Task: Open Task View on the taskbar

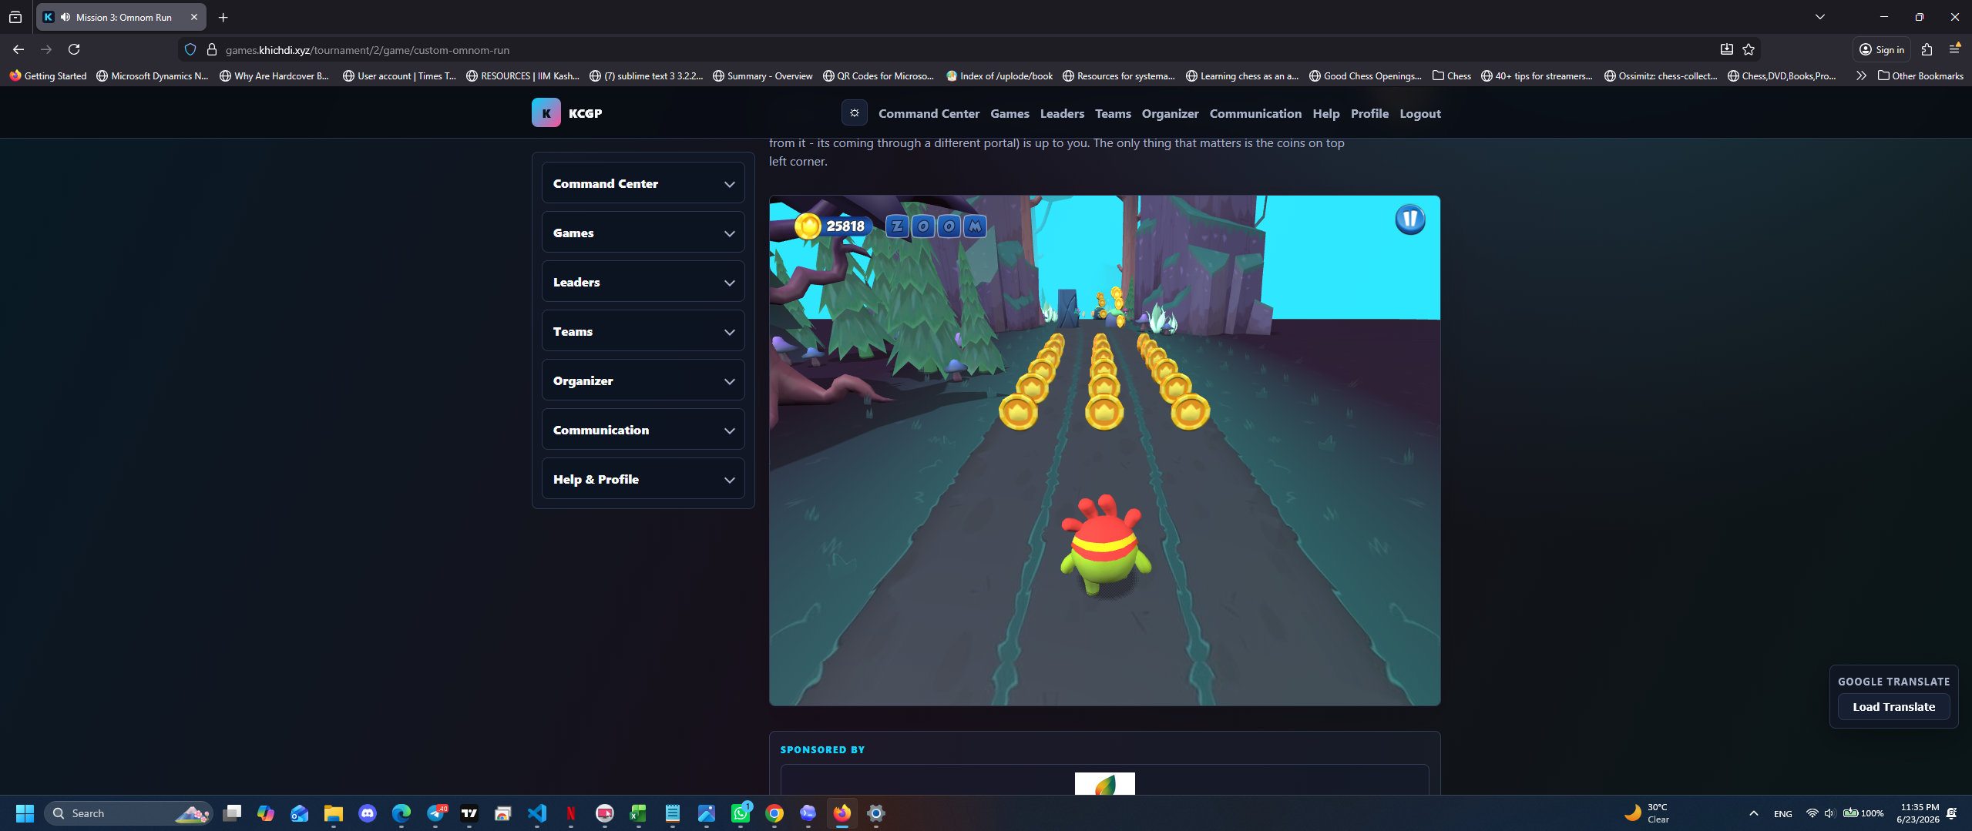Action: [x=232, y=813]
